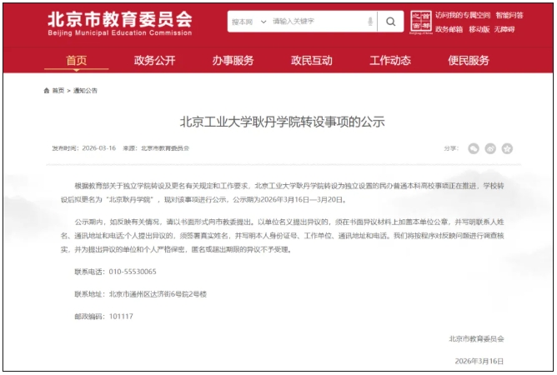The image size is (557, 375).
Task: Click the 首都之窗 logo icon
Action: (x=420, y=22)
